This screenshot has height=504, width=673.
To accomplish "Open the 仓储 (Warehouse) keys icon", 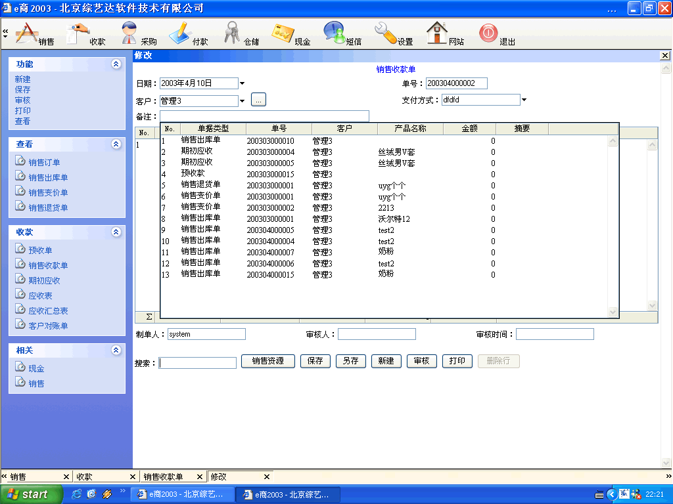I will [233, 33].
